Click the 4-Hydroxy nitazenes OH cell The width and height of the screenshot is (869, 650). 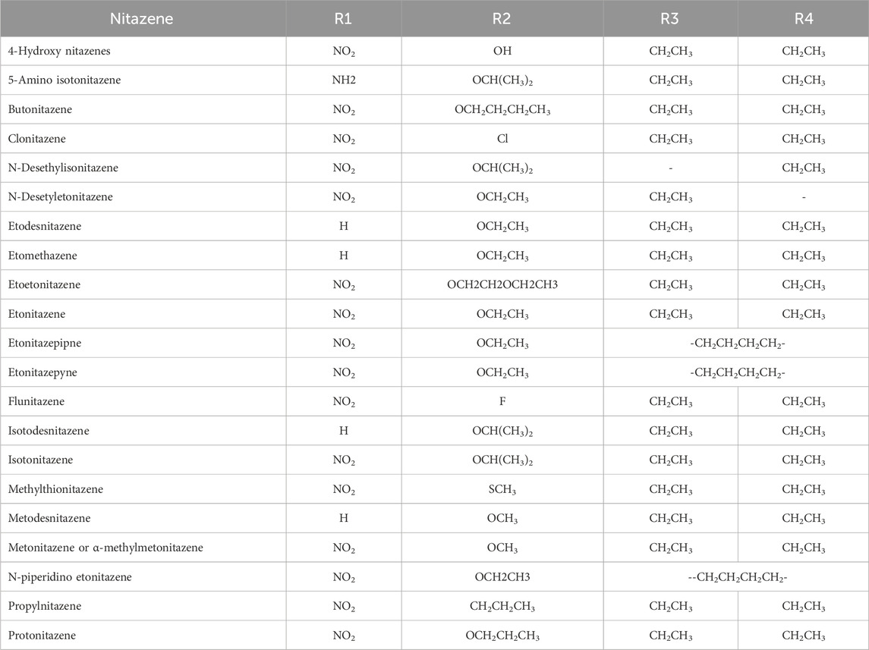pyautogui.click(x=502, y=52)
